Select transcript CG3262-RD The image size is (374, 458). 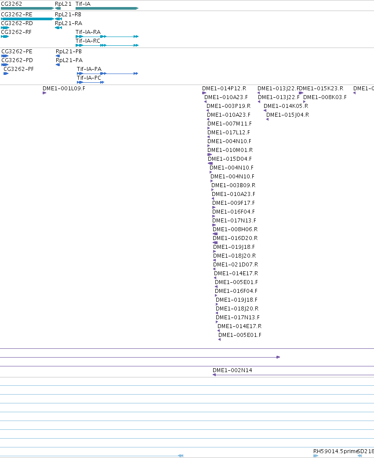(x=17, y=23)
